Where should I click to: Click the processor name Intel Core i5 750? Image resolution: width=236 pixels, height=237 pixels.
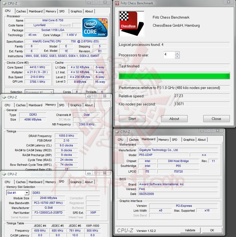point(53,20)
